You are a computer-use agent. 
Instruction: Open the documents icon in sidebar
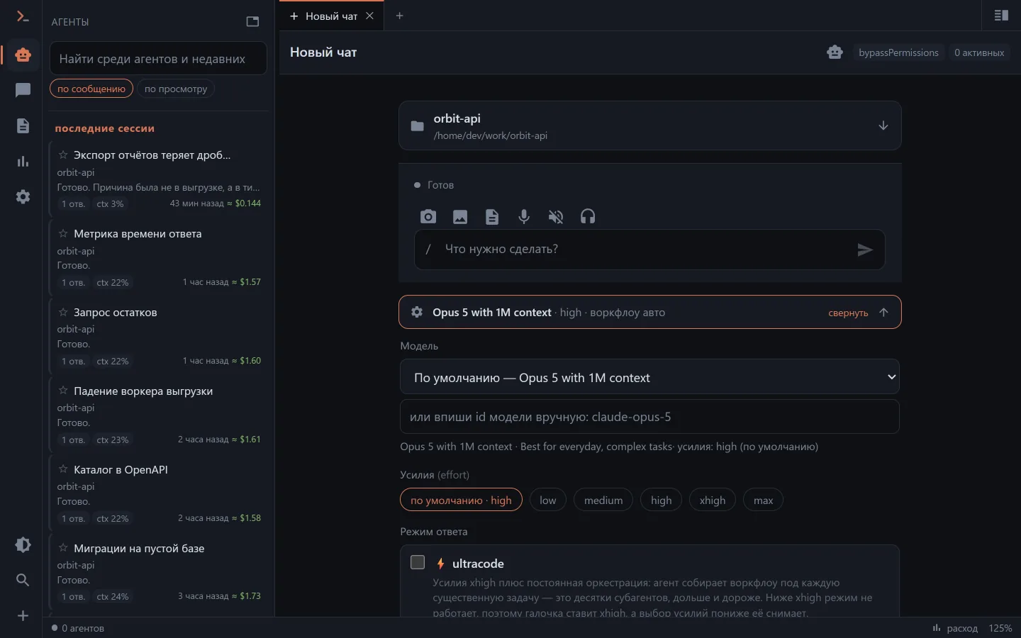coord(23,125)
